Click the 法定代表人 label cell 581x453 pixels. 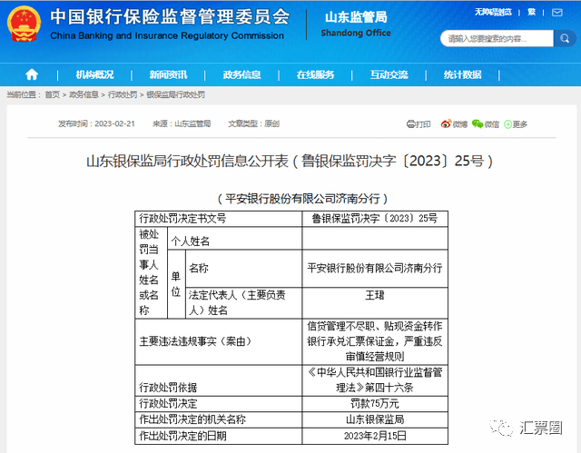coord(243,302)
